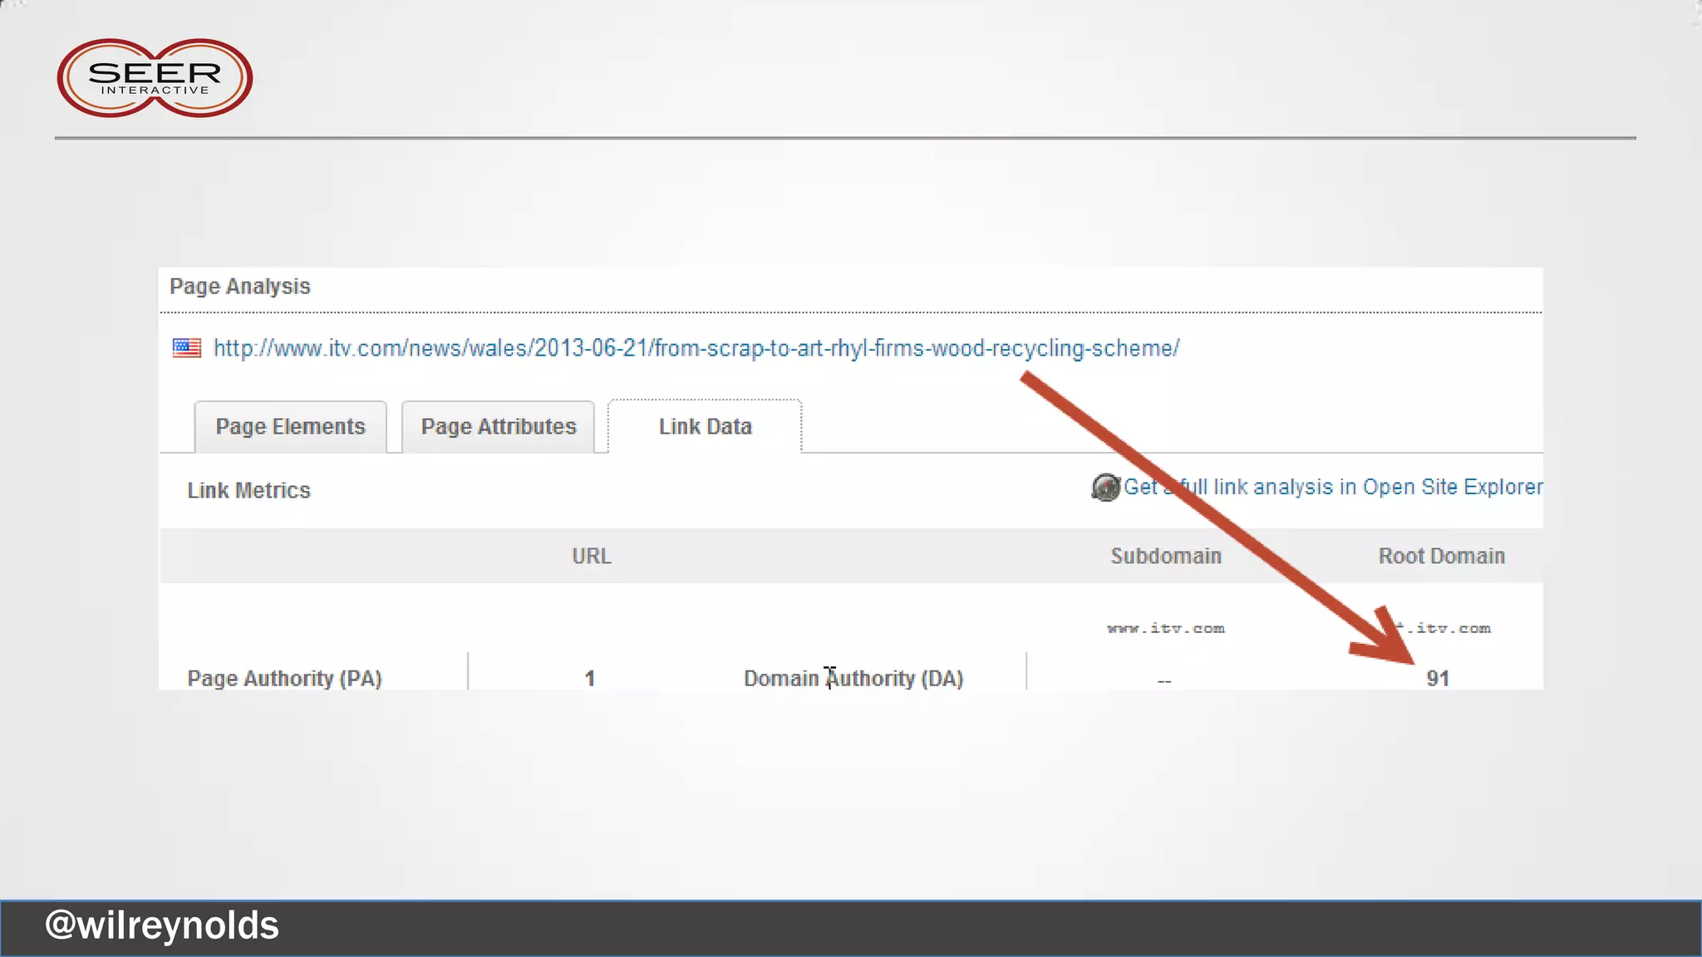Click the Root Domain column header

(1441, 557)
